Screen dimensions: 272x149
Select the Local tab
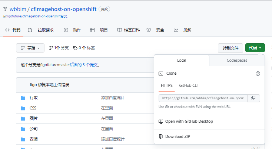coord(181,60)
